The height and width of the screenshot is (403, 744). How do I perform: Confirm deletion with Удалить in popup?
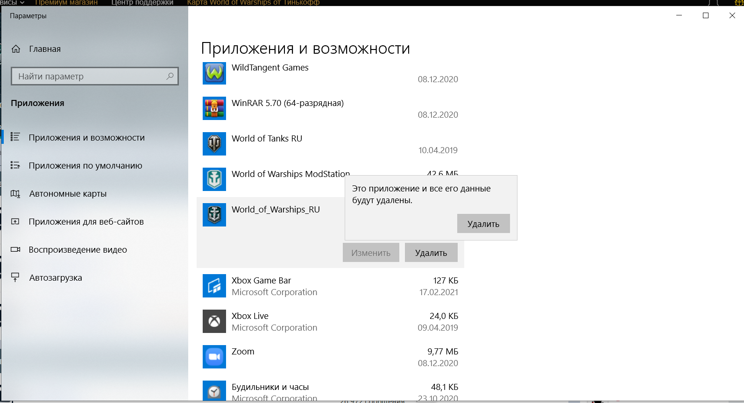(483, 224)
